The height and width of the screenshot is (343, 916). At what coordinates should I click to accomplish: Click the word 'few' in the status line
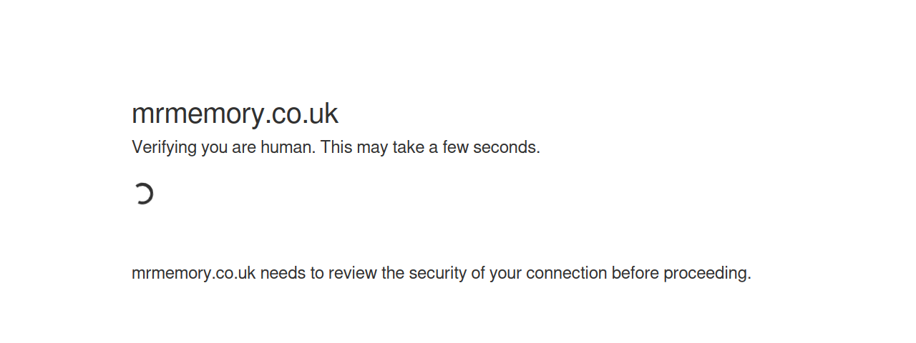pos(454,147)
